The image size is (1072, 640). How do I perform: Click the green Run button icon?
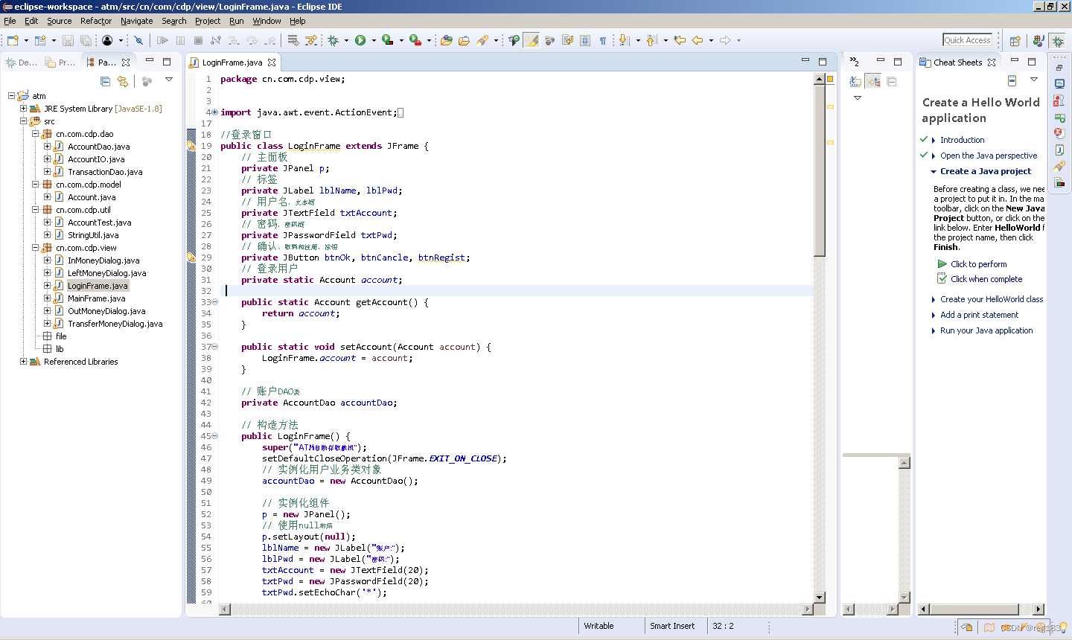coord(360,40)
